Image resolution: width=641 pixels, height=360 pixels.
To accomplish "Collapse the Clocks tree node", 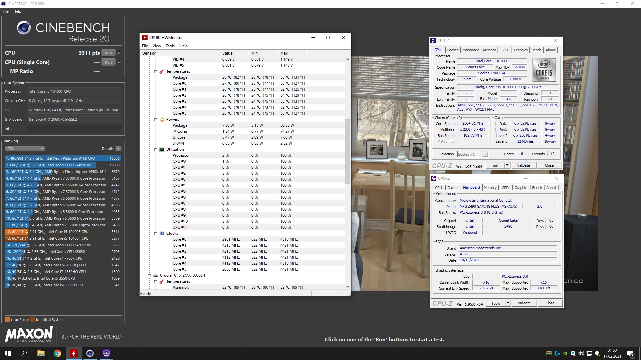I will (156, 234).
